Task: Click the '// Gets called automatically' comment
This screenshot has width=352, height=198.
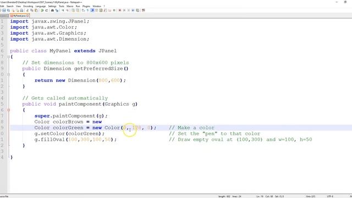Action: [65, 98]
